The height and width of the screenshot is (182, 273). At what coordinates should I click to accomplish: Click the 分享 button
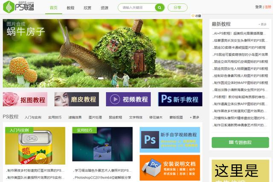[177, 8]
